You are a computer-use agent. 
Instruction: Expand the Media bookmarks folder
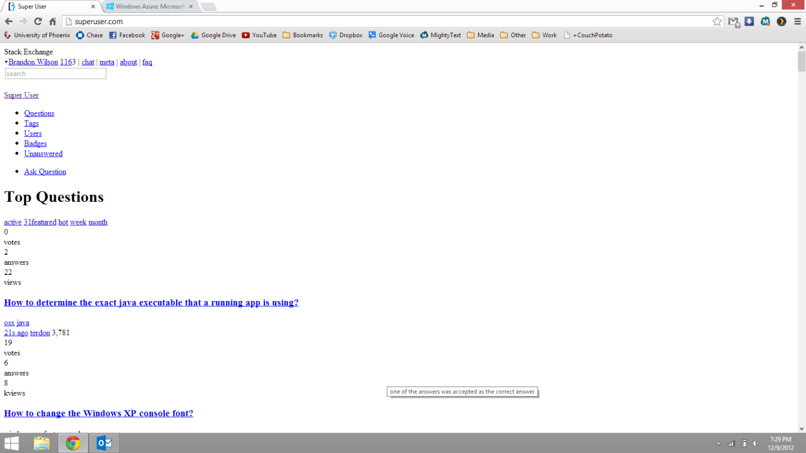[x=480, y=35]
